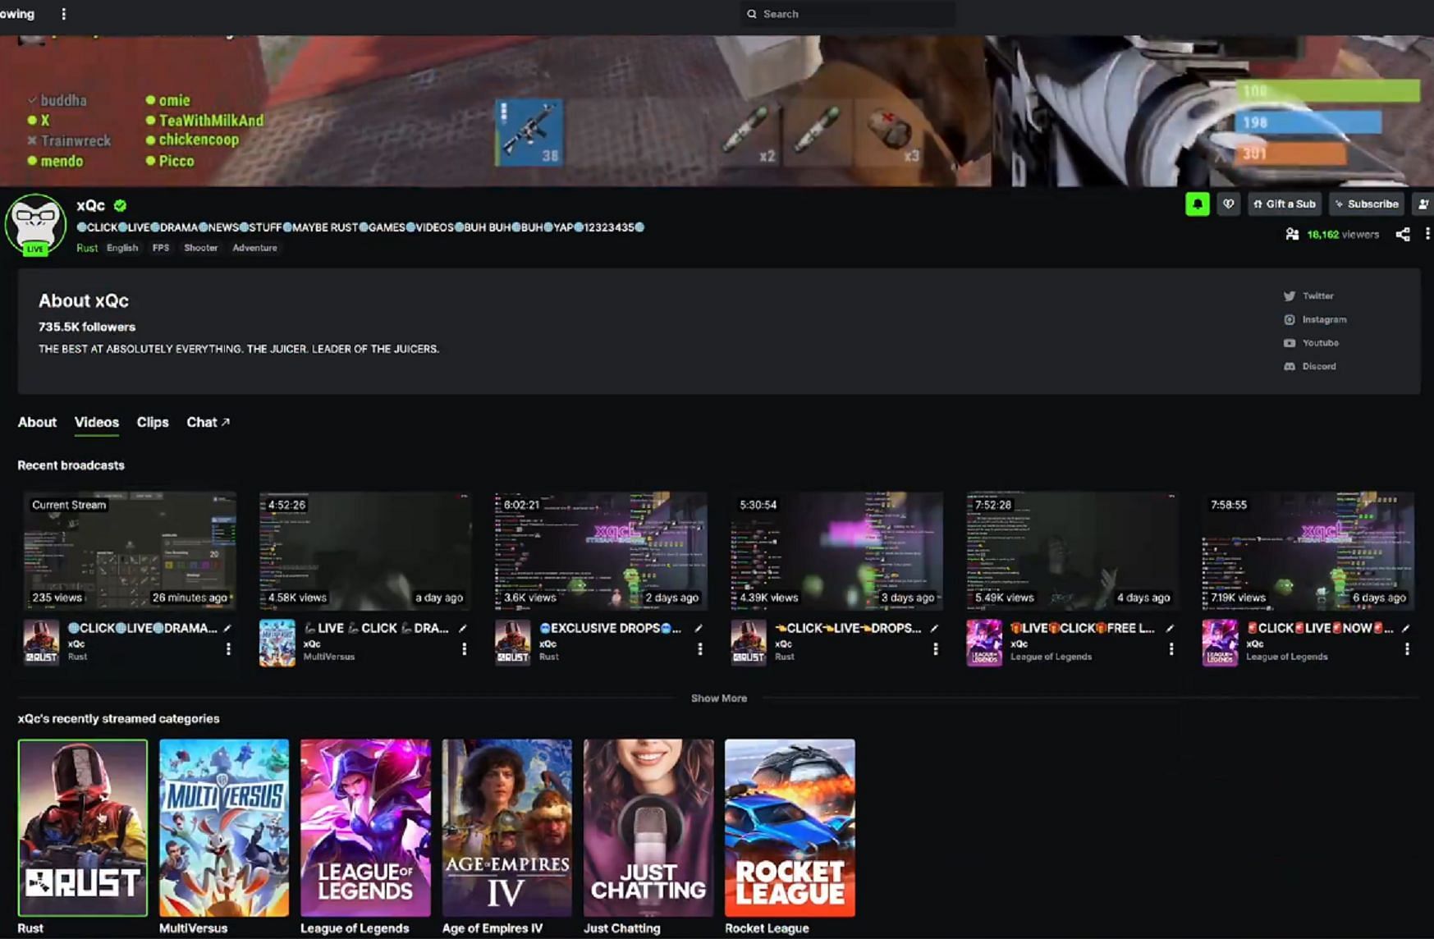Edit the Current Stream video title pencil
This screenshot has width=1434, height=939.
click(227, 629)
